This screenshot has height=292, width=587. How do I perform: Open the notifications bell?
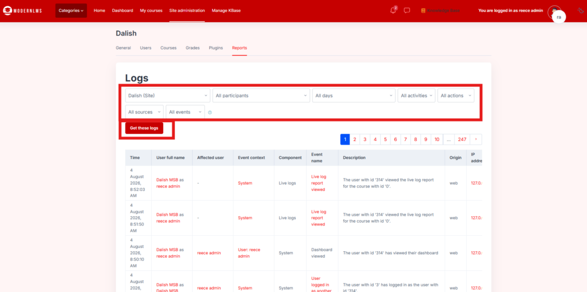(x=393, y=10)
